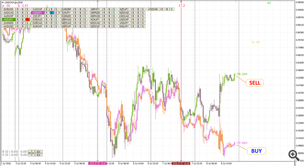
Task: Click the orange 5 : 01 timer text
Action: pos(256,42)
